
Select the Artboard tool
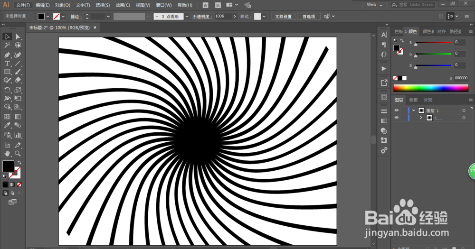7,145
